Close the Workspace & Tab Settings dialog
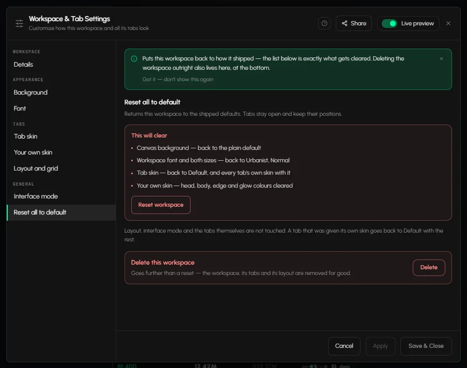The height and width of the screenshot is (368, 467). [x=448, y=23]
